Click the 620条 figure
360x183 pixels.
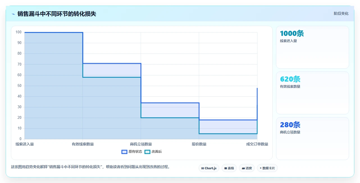click(x=290, y=79)
